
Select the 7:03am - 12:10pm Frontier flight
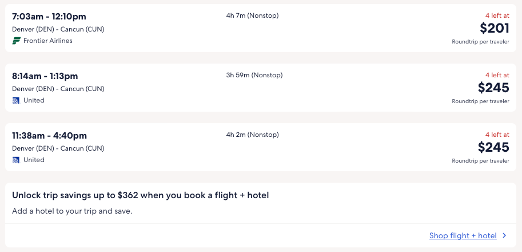[49, 17]
